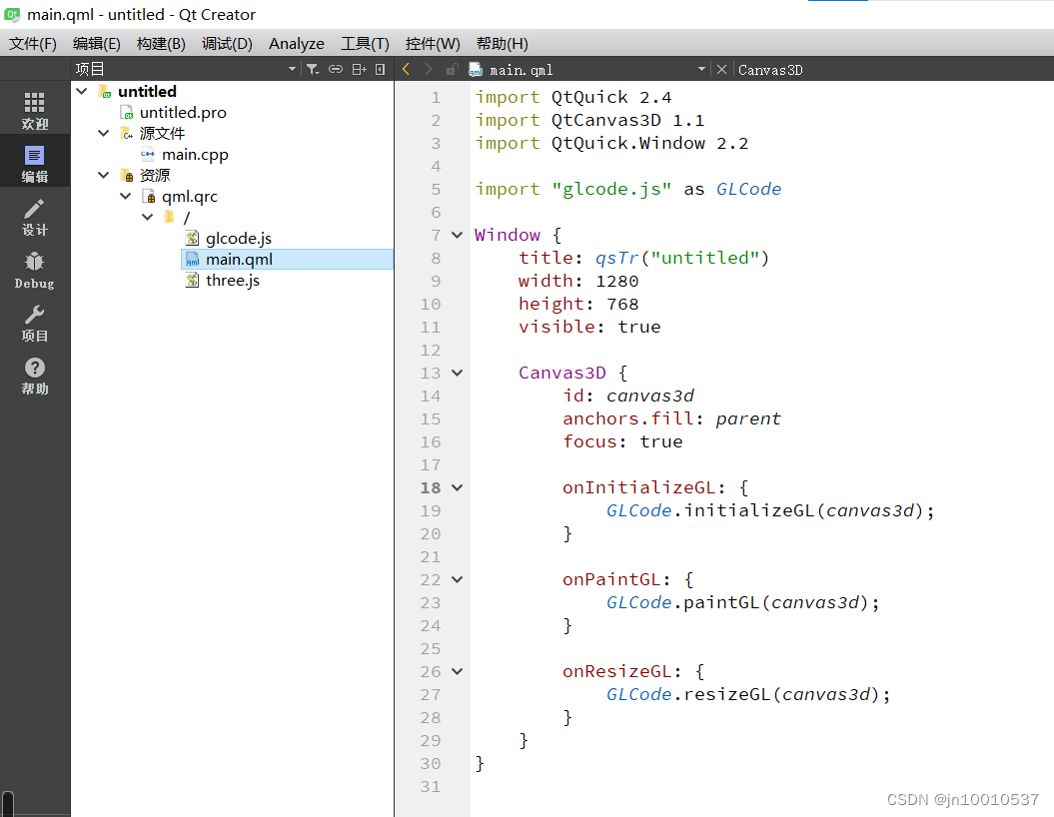1054x817 pixels.
Task: Select main.qml in project tree
Action: [x=240, y=260]
